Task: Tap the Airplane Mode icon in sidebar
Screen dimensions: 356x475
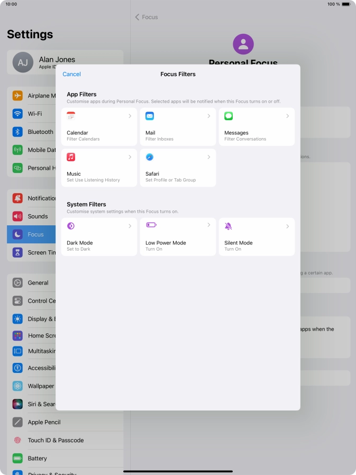Action: click(x=17, y=95)
